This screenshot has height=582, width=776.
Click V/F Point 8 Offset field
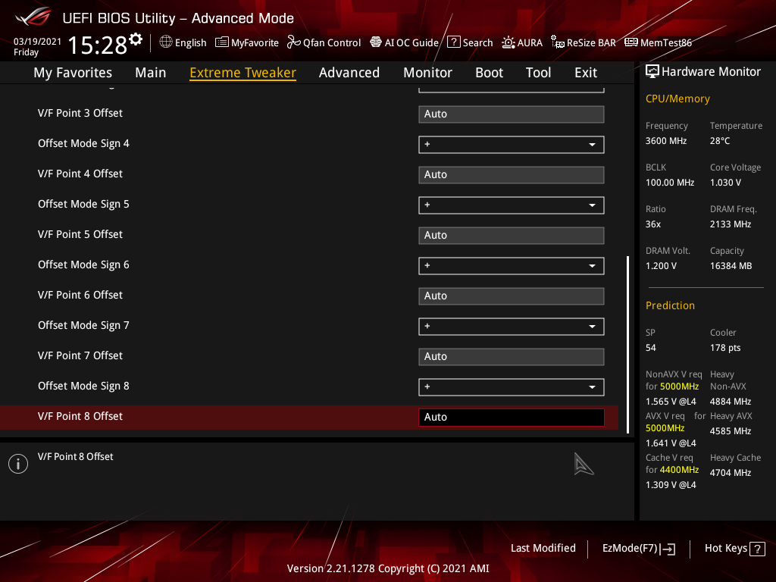(x=512, y=418)
